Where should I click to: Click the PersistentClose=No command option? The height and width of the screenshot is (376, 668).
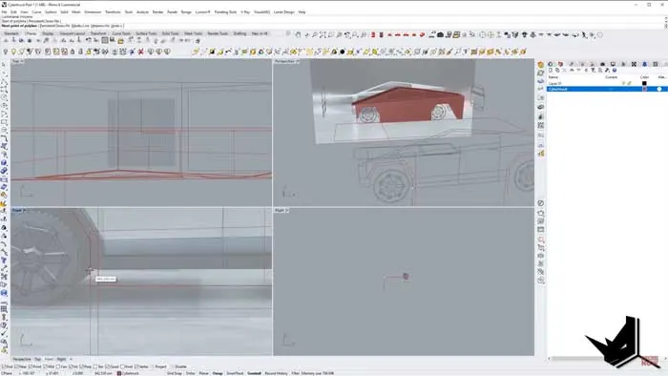(x=55, y=26)
